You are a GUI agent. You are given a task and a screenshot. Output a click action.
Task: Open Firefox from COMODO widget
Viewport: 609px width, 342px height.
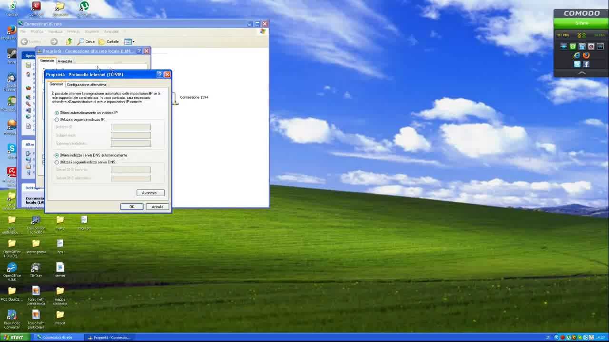[586, 56]
